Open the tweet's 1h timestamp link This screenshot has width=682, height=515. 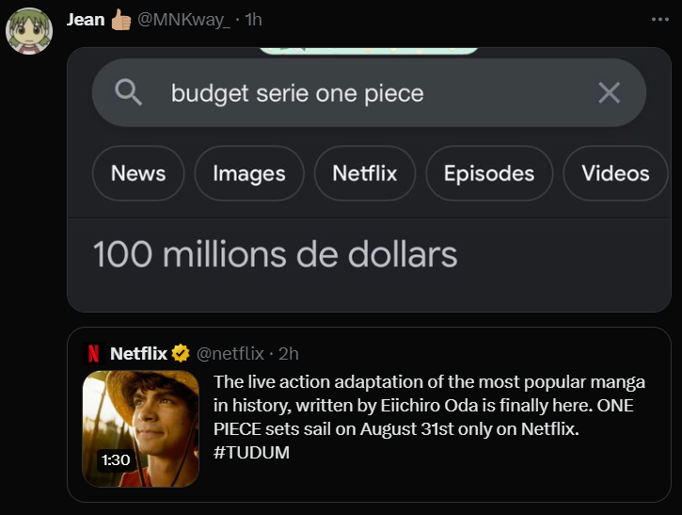click(x=254, y=20)
